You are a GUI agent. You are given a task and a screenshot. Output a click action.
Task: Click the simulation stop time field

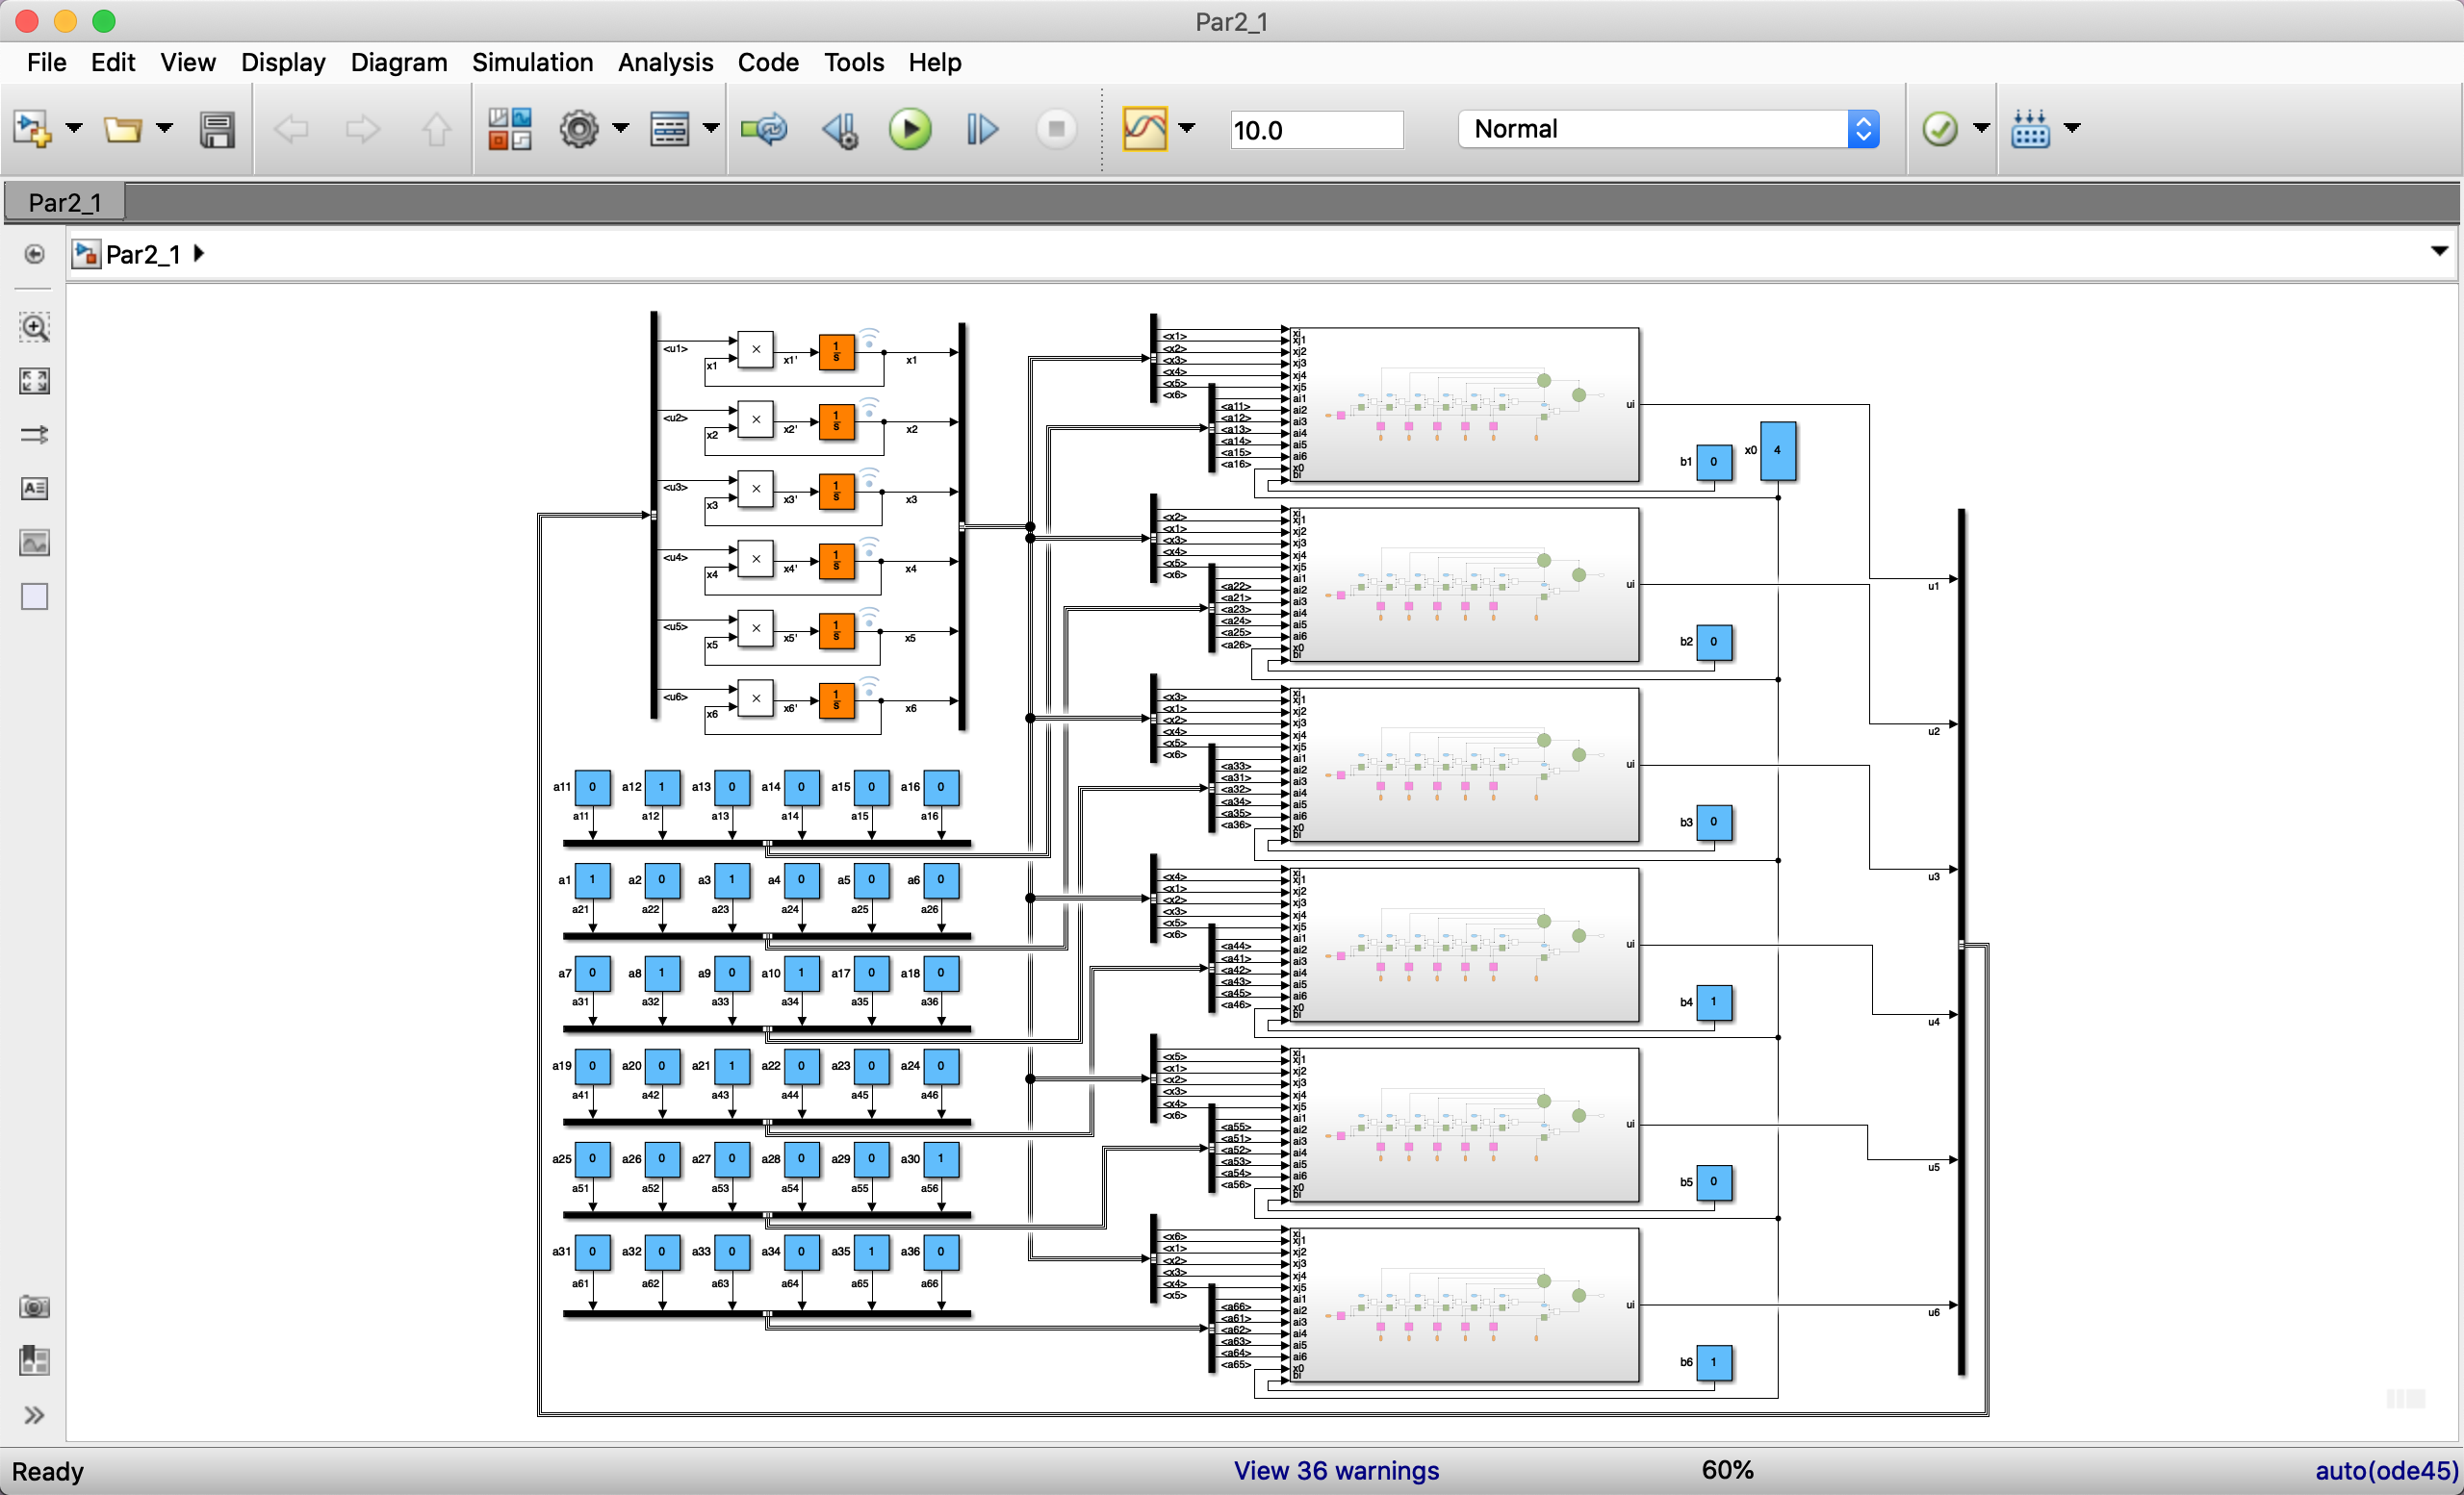coord(1316,130)
